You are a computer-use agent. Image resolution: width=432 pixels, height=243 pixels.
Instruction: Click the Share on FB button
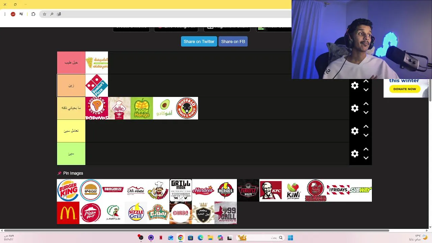tap(233, 42)
